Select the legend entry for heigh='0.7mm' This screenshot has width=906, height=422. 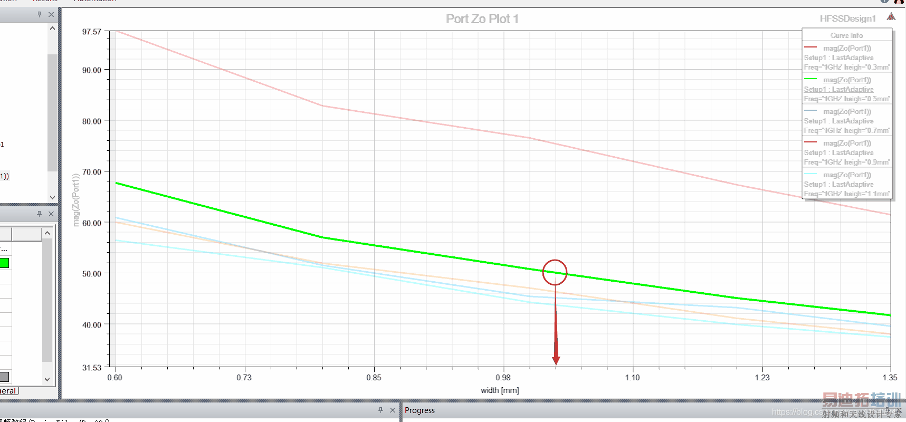click(x=847, y=121)
